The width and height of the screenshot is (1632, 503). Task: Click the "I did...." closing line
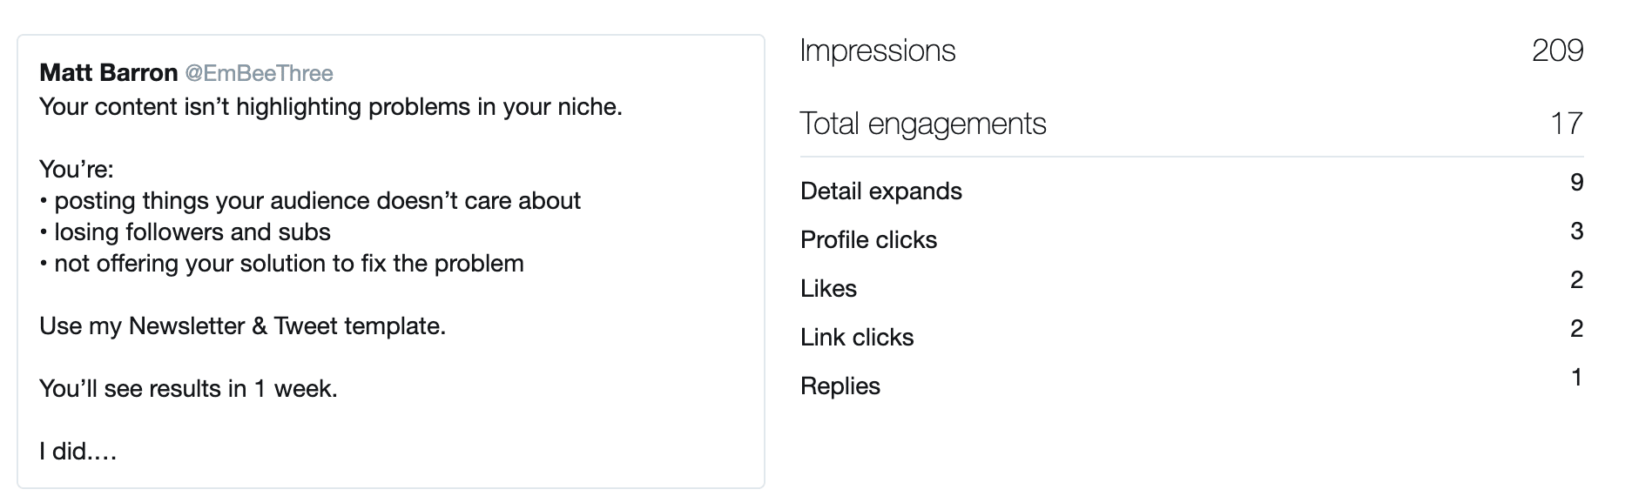click(x=78, y=452)
